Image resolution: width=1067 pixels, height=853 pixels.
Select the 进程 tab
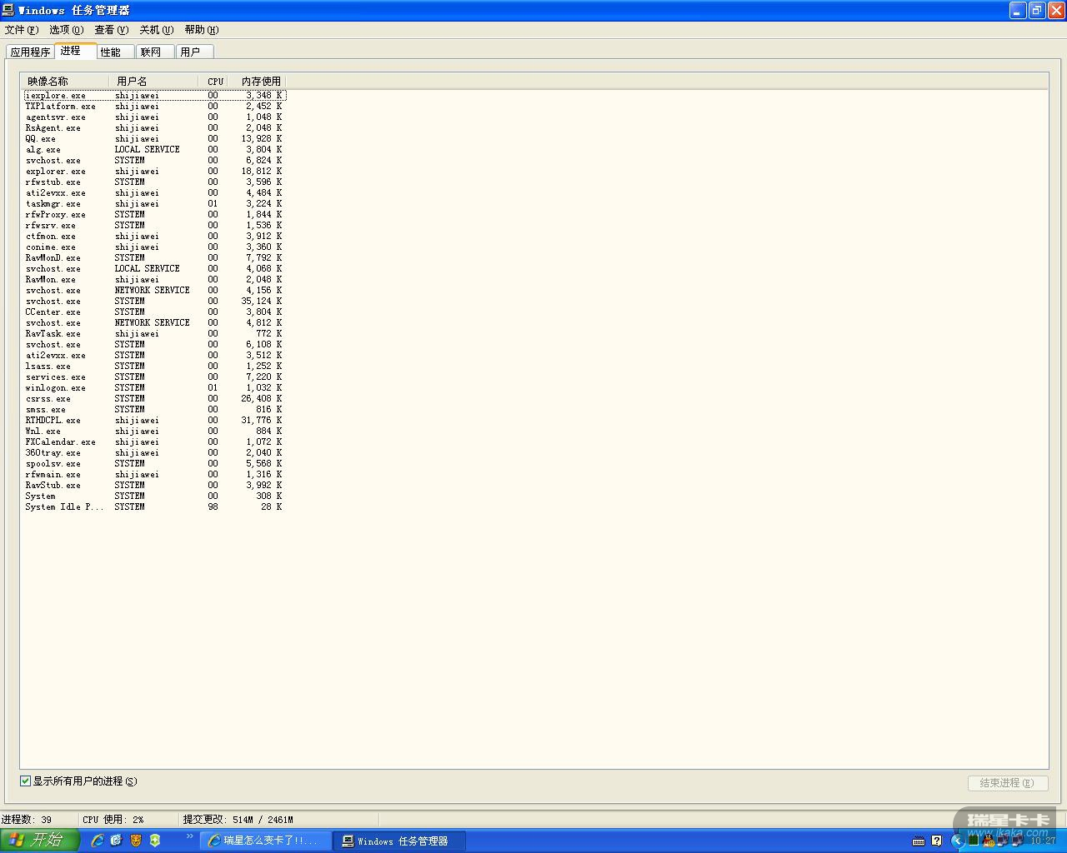(x=75, y=51)
